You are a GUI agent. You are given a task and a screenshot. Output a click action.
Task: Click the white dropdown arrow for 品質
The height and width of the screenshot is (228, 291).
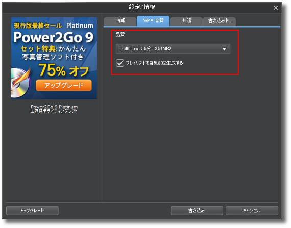point(224,49)
